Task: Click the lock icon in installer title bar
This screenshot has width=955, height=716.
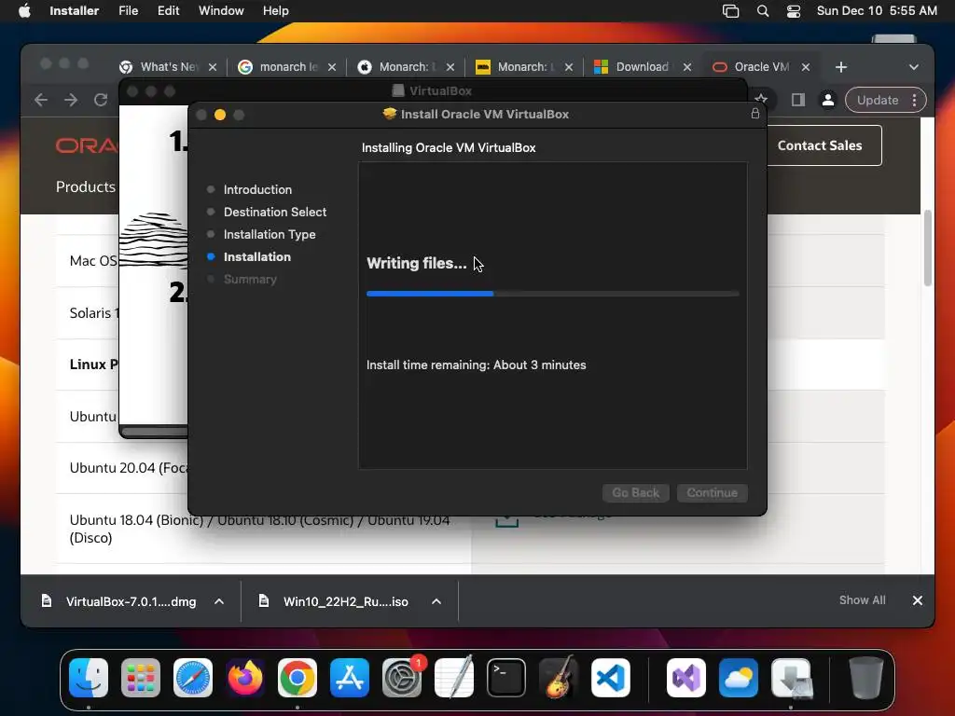Action: click(x=755, y=113)
